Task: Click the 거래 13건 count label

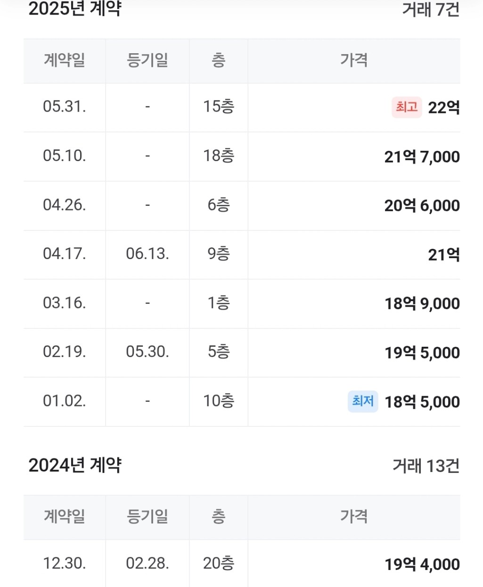Action: click(426, 466)
